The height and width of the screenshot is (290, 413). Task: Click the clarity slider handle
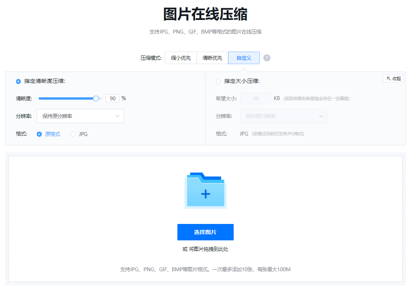click(95, 98)
